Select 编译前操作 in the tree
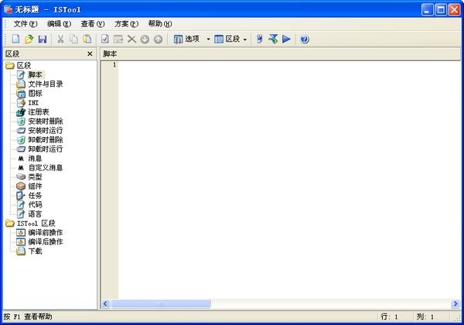Screen dimensions: 464x325 (x=46, y=233)
